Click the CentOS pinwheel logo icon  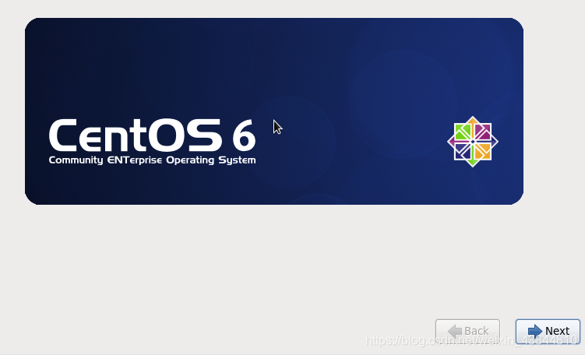point(473,142)
